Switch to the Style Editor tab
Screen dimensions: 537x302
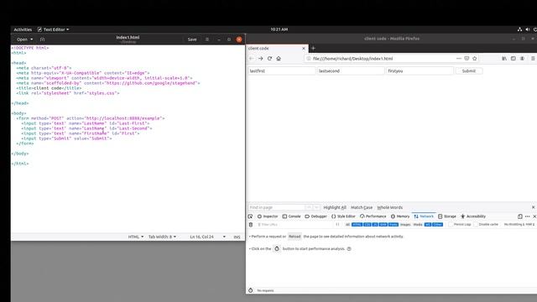[x=343, y=216]
